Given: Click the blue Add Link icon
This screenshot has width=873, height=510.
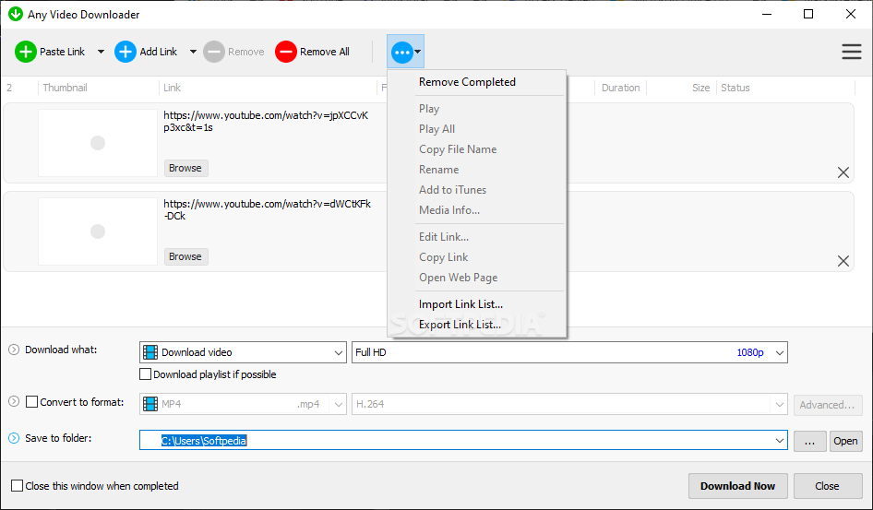Looking at the screenshot, I should click(126, 52).
